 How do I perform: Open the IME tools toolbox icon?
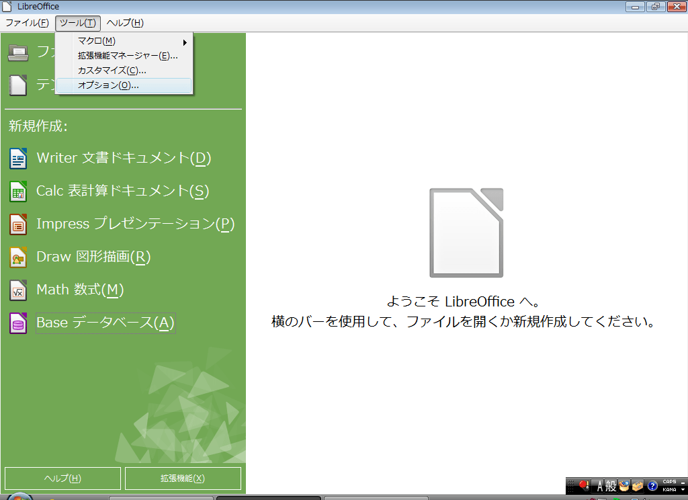click(x=638, y=486)
